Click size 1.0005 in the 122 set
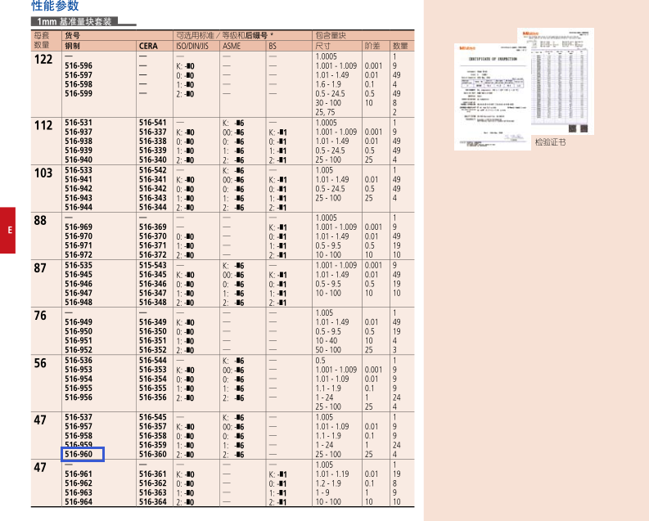Image resolution: width=649 pixels, height=521 pixels. (327, 56)
